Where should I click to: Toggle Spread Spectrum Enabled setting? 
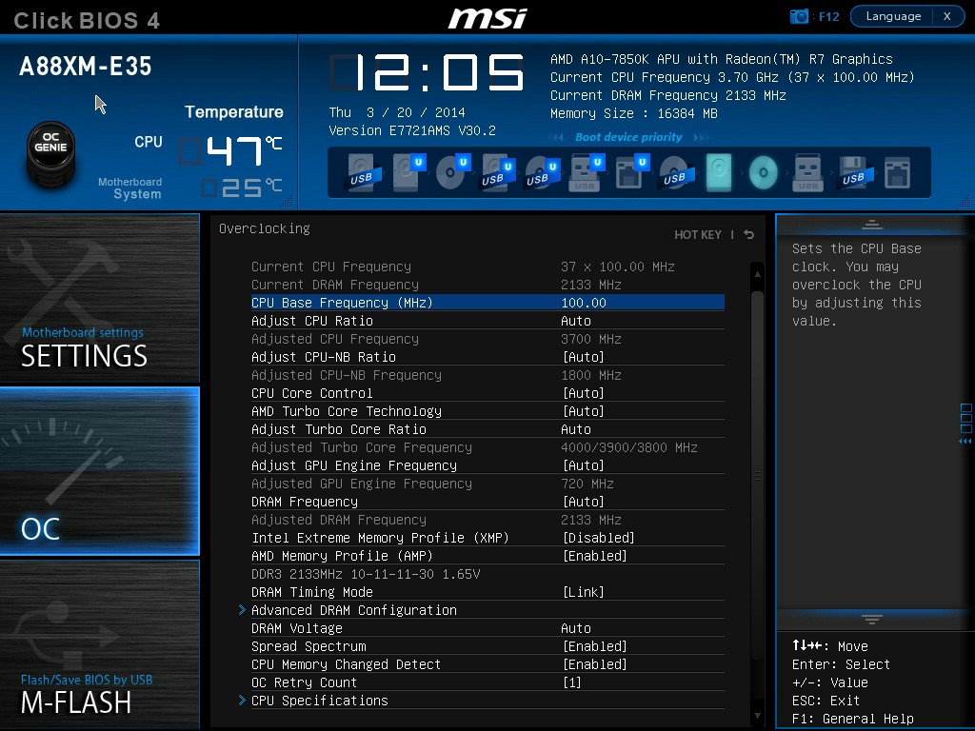594,646
